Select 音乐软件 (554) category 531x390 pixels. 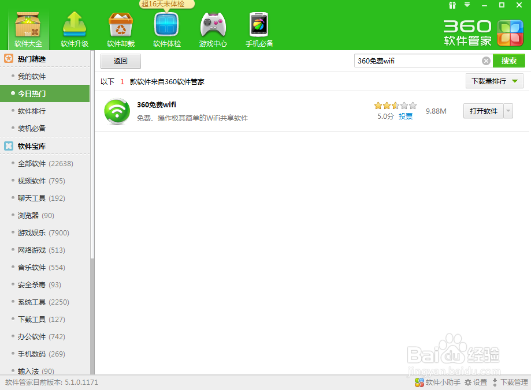click(44, 268)
